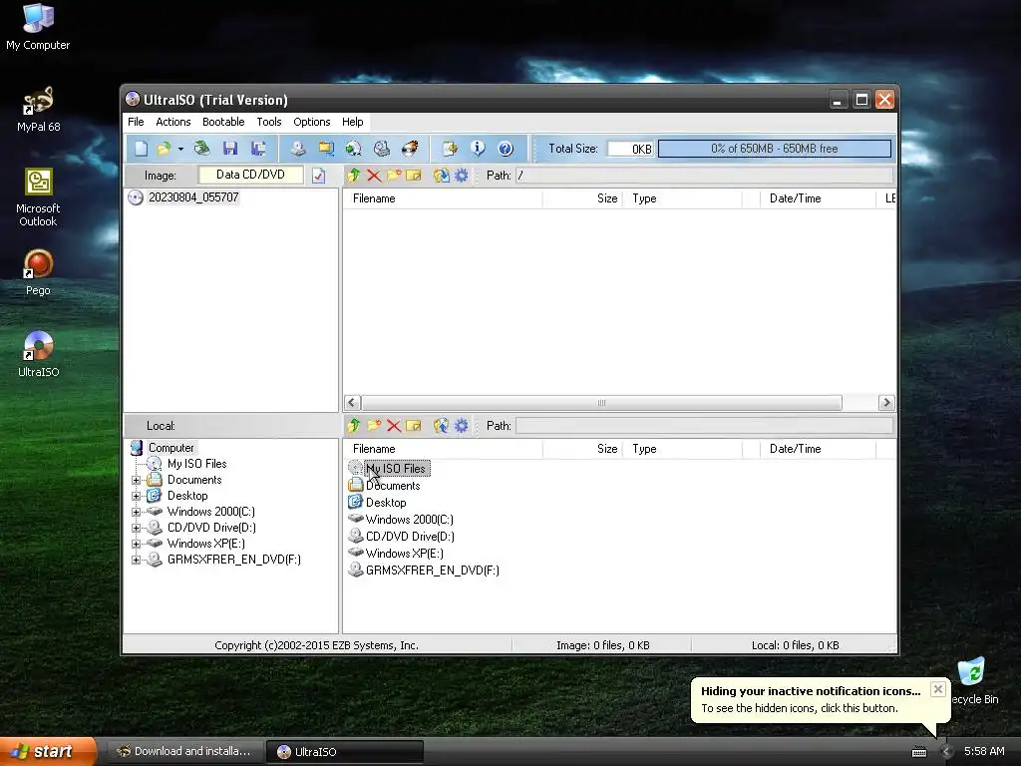Click left arrow of horizontal scrollbar
This screenshot has height=766, width=1021.
pos(352,403)
